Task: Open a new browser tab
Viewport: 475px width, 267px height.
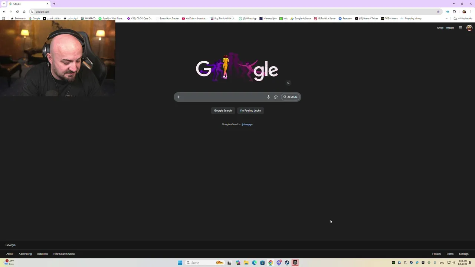Action: click(54, 4)
